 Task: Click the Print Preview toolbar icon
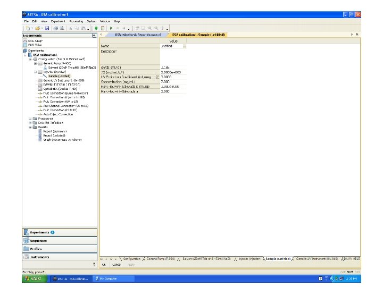coord(62,28)
